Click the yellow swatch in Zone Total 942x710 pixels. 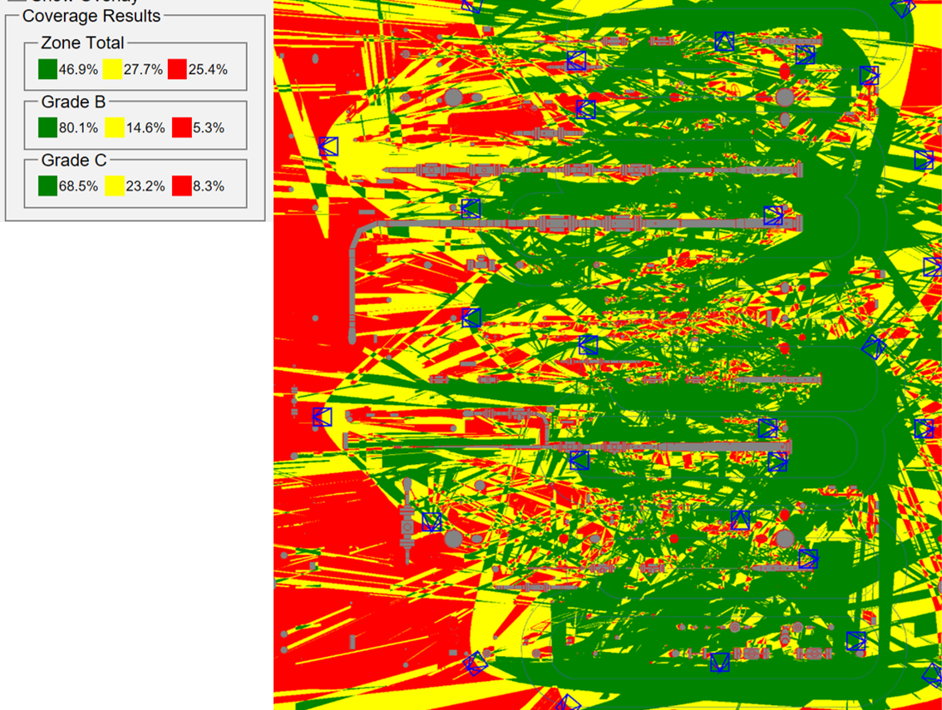112,69
